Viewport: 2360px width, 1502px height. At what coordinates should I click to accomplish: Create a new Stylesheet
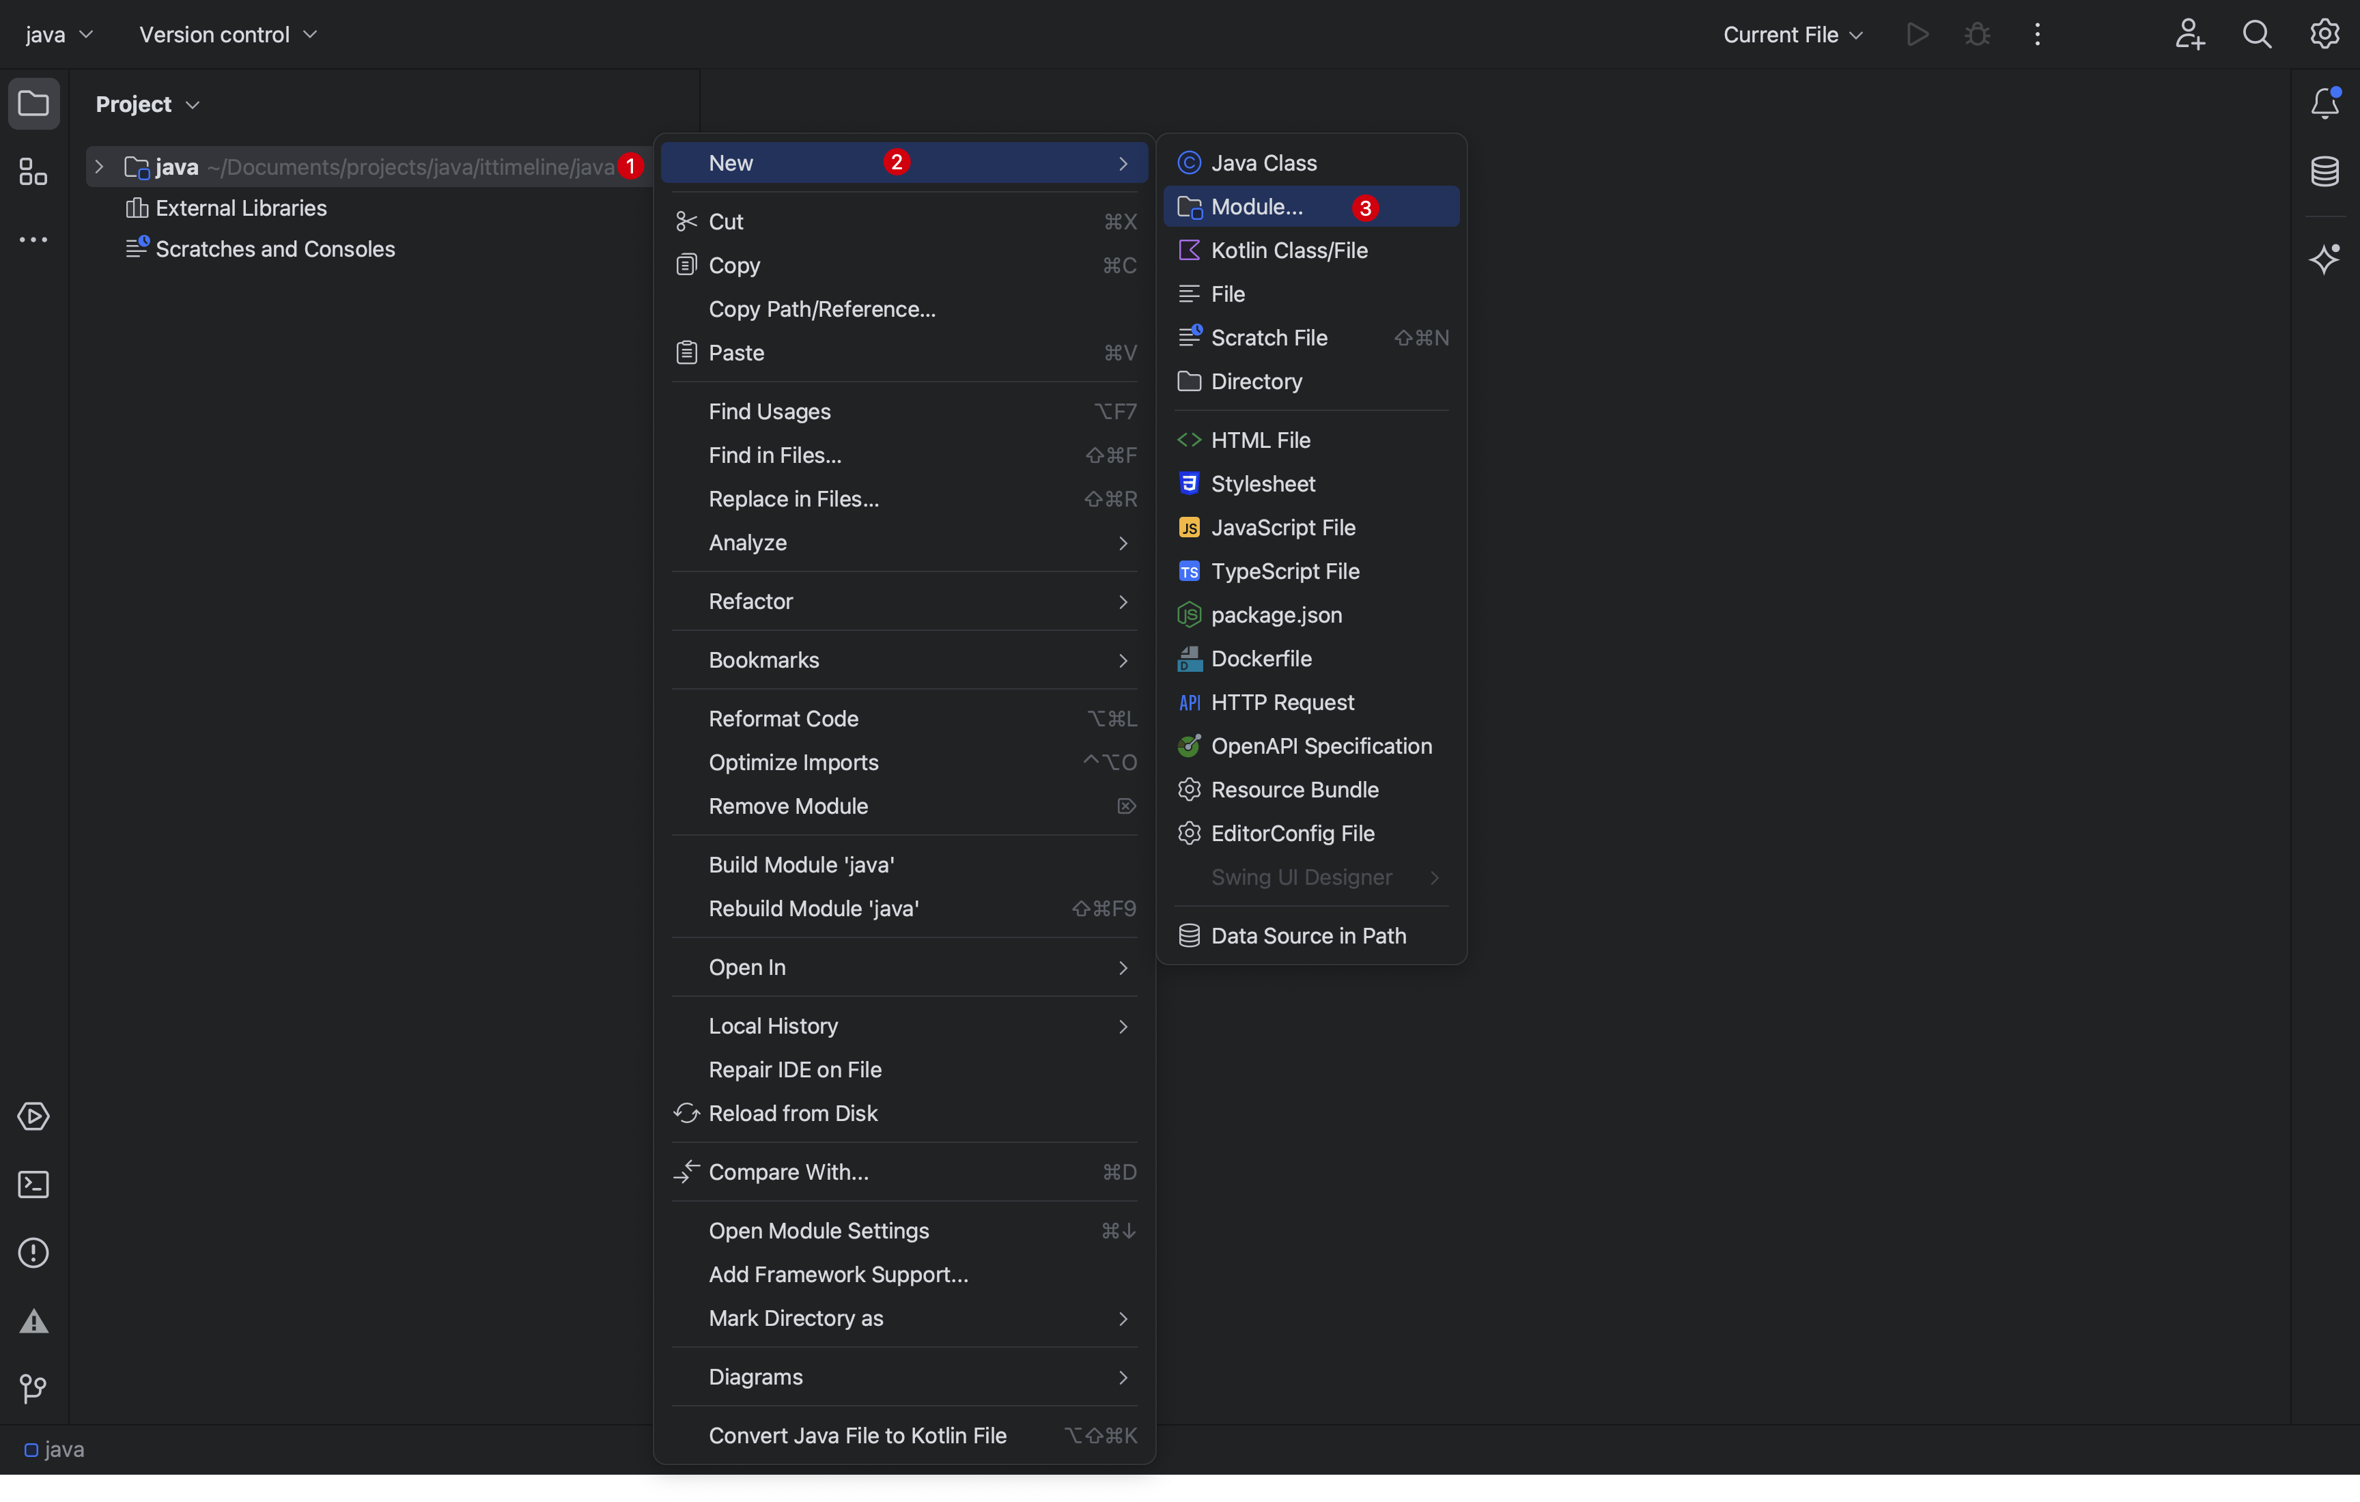pyautogui.click(x=1311, y=484)
